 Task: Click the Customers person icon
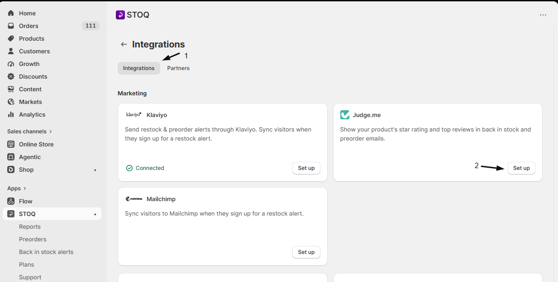[x=11, y=51]
